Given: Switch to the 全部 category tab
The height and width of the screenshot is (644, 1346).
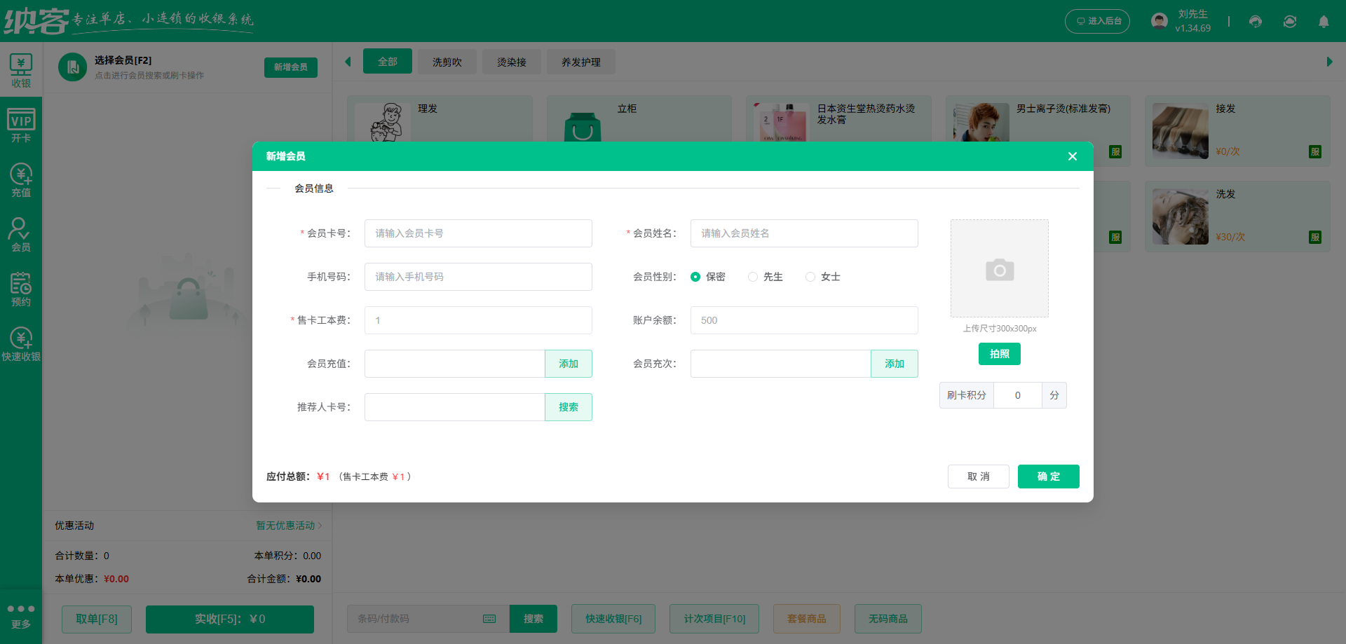Looking at the screenshot, I should click(388, 62).
